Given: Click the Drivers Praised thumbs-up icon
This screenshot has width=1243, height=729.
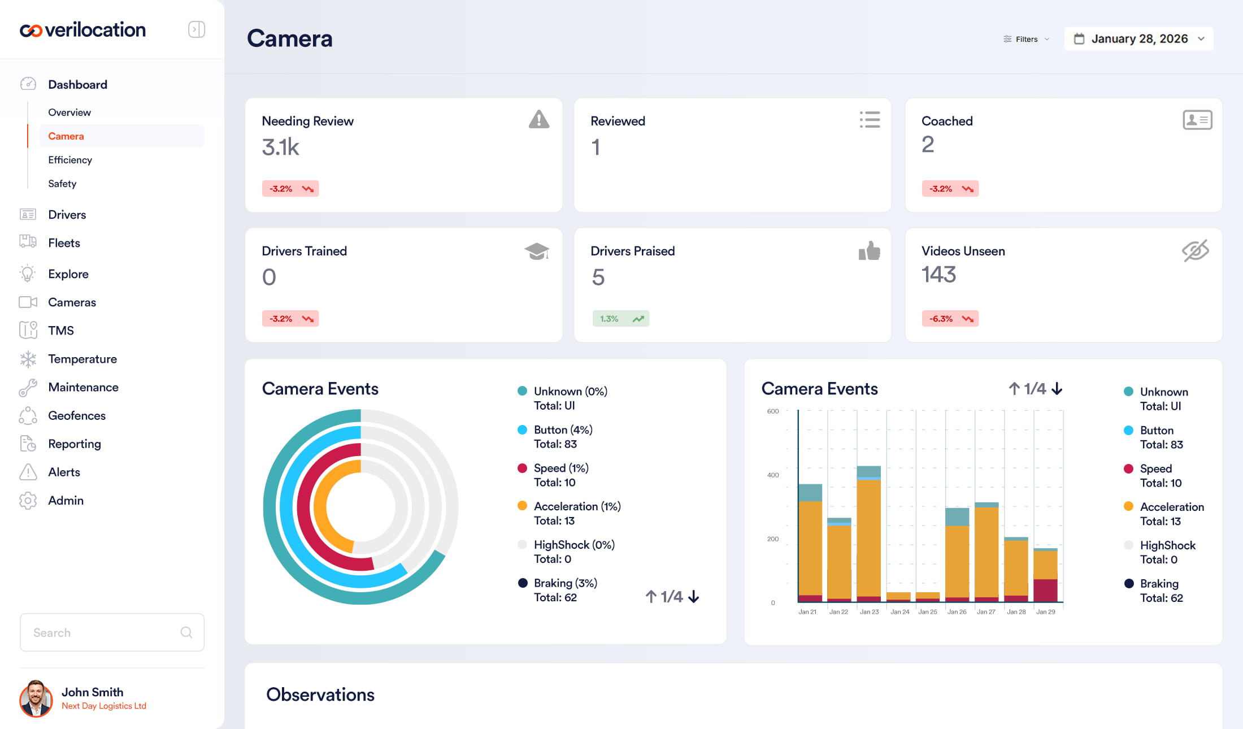Looking at the screenshot, I should click(x=869, y=251).
